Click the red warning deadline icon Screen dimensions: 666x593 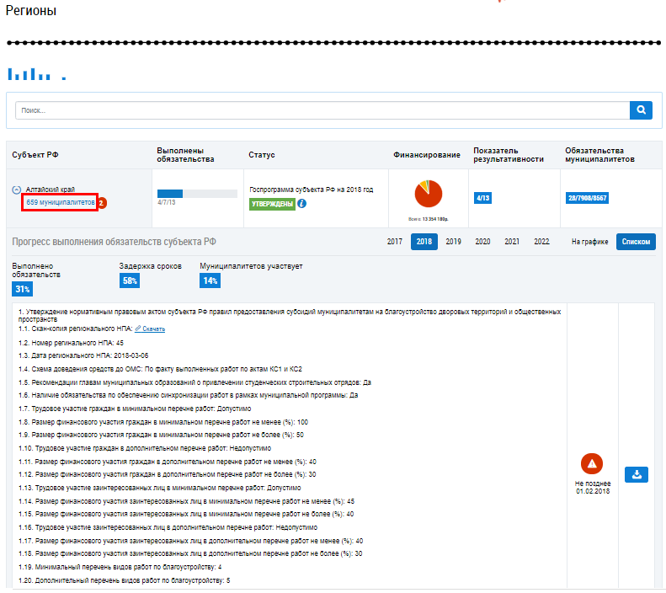tap(591, 464)
